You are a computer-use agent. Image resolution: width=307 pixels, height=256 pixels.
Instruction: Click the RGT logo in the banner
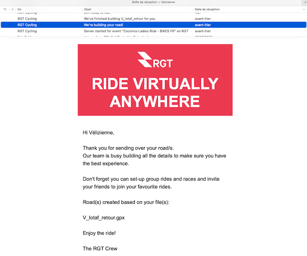tap(155, 60)
